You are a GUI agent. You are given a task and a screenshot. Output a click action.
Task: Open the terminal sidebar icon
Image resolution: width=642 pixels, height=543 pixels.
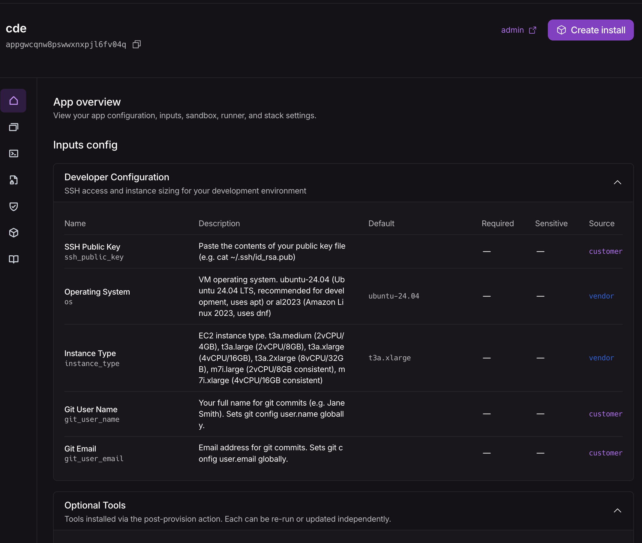13,154
